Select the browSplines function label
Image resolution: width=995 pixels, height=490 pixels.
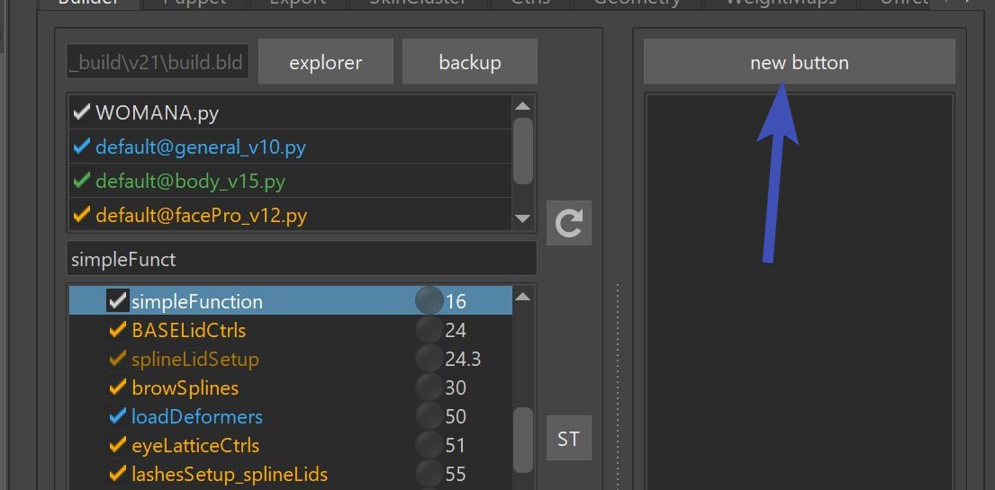[185, 388]
